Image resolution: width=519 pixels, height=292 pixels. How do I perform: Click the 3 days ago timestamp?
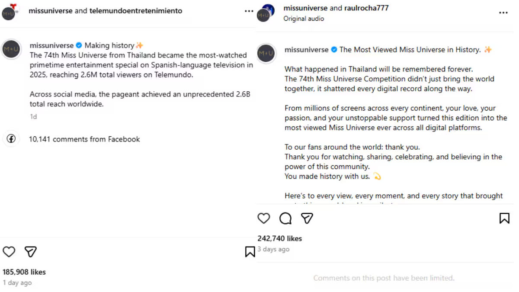point(273,249)
